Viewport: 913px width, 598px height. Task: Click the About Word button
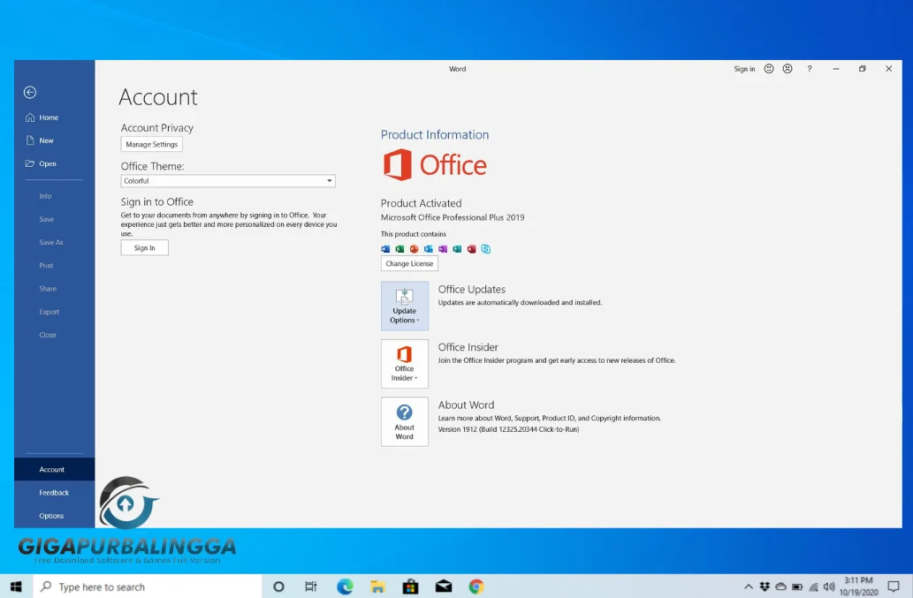pos(405,421)
